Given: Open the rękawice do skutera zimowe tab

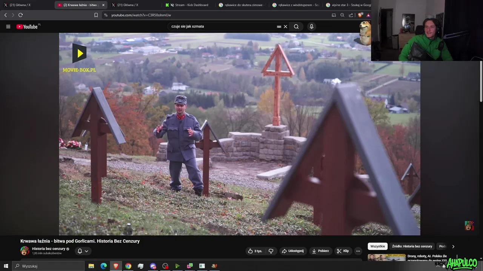Looking at the screenshot, I should coord(242,5).
